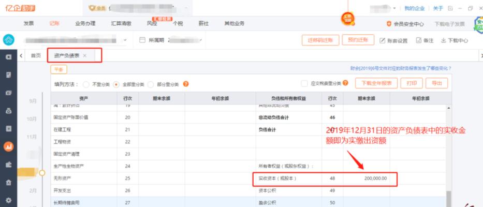Open the 发票 menu
Viewport: 483px width, 207px height.
click(28, 23)
